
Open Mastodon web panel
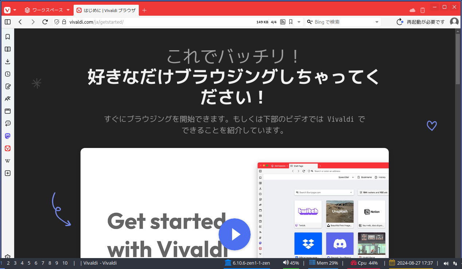click(x=8, y=136)
